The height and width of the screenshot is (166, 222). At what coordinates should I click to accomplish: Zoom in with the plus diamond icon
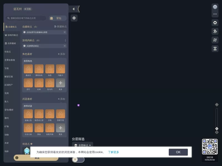[x=217, y=105]
